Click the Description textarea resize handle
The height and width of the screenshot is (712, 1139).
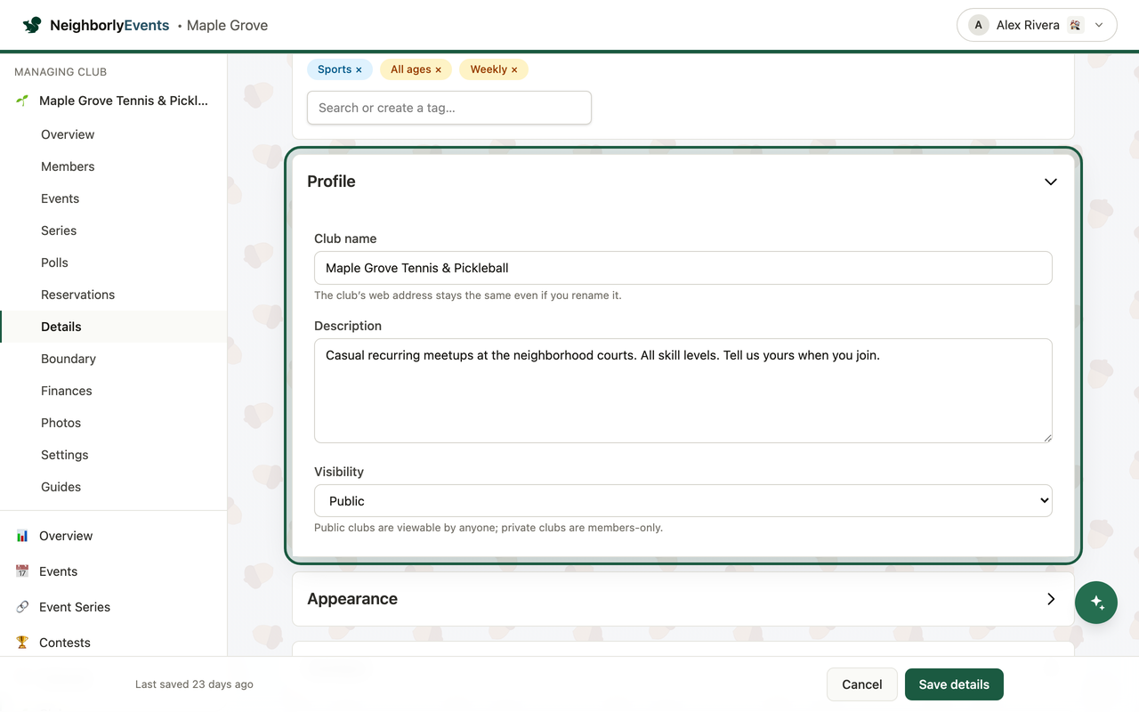click(x=1047, y=437)
